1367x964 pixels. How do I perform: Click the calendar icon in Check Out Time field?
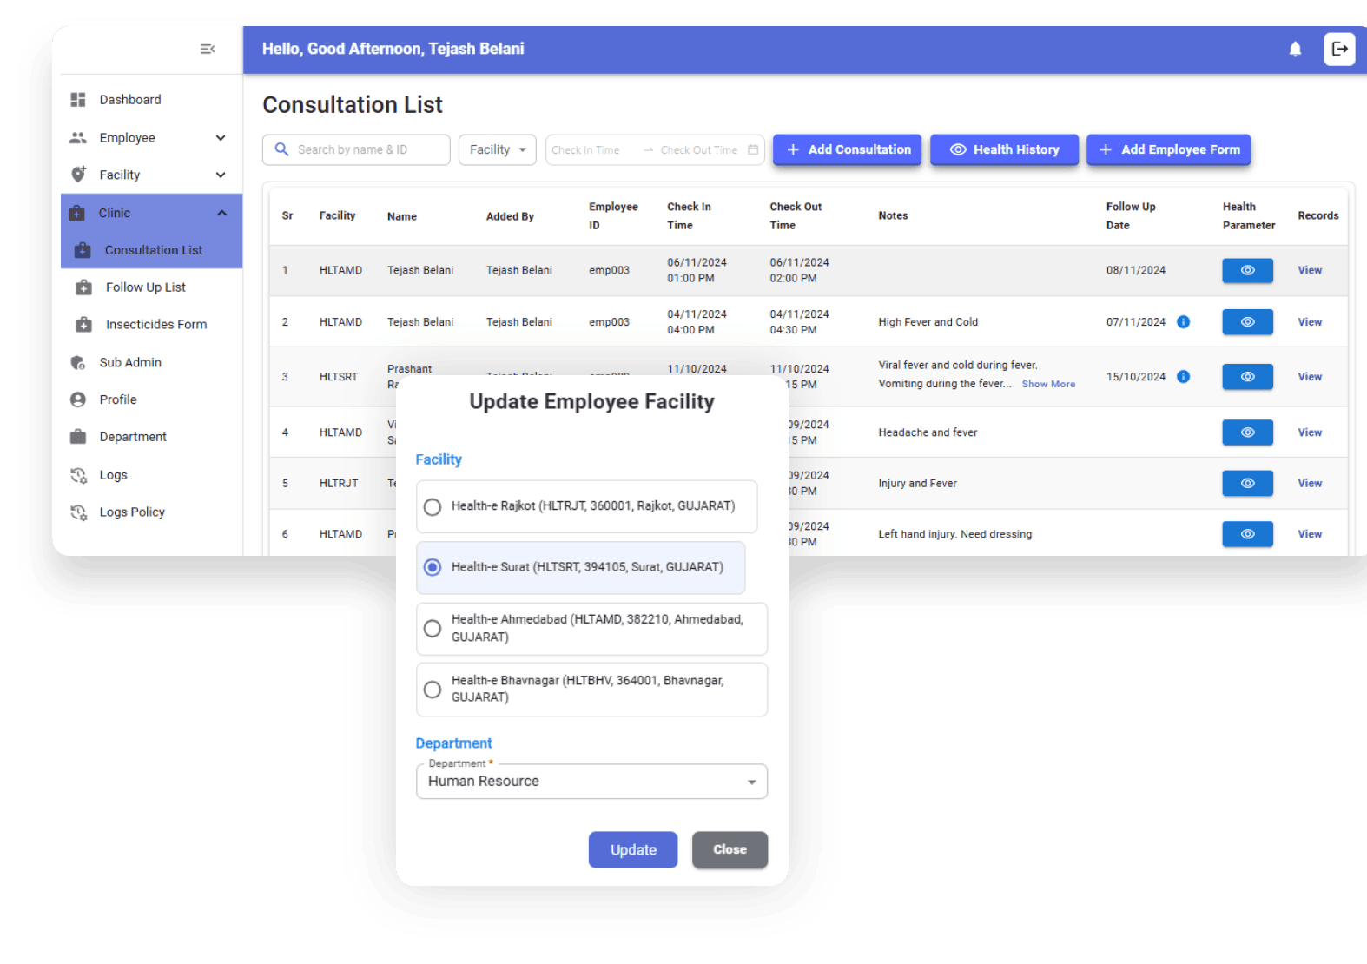point(753,150)
